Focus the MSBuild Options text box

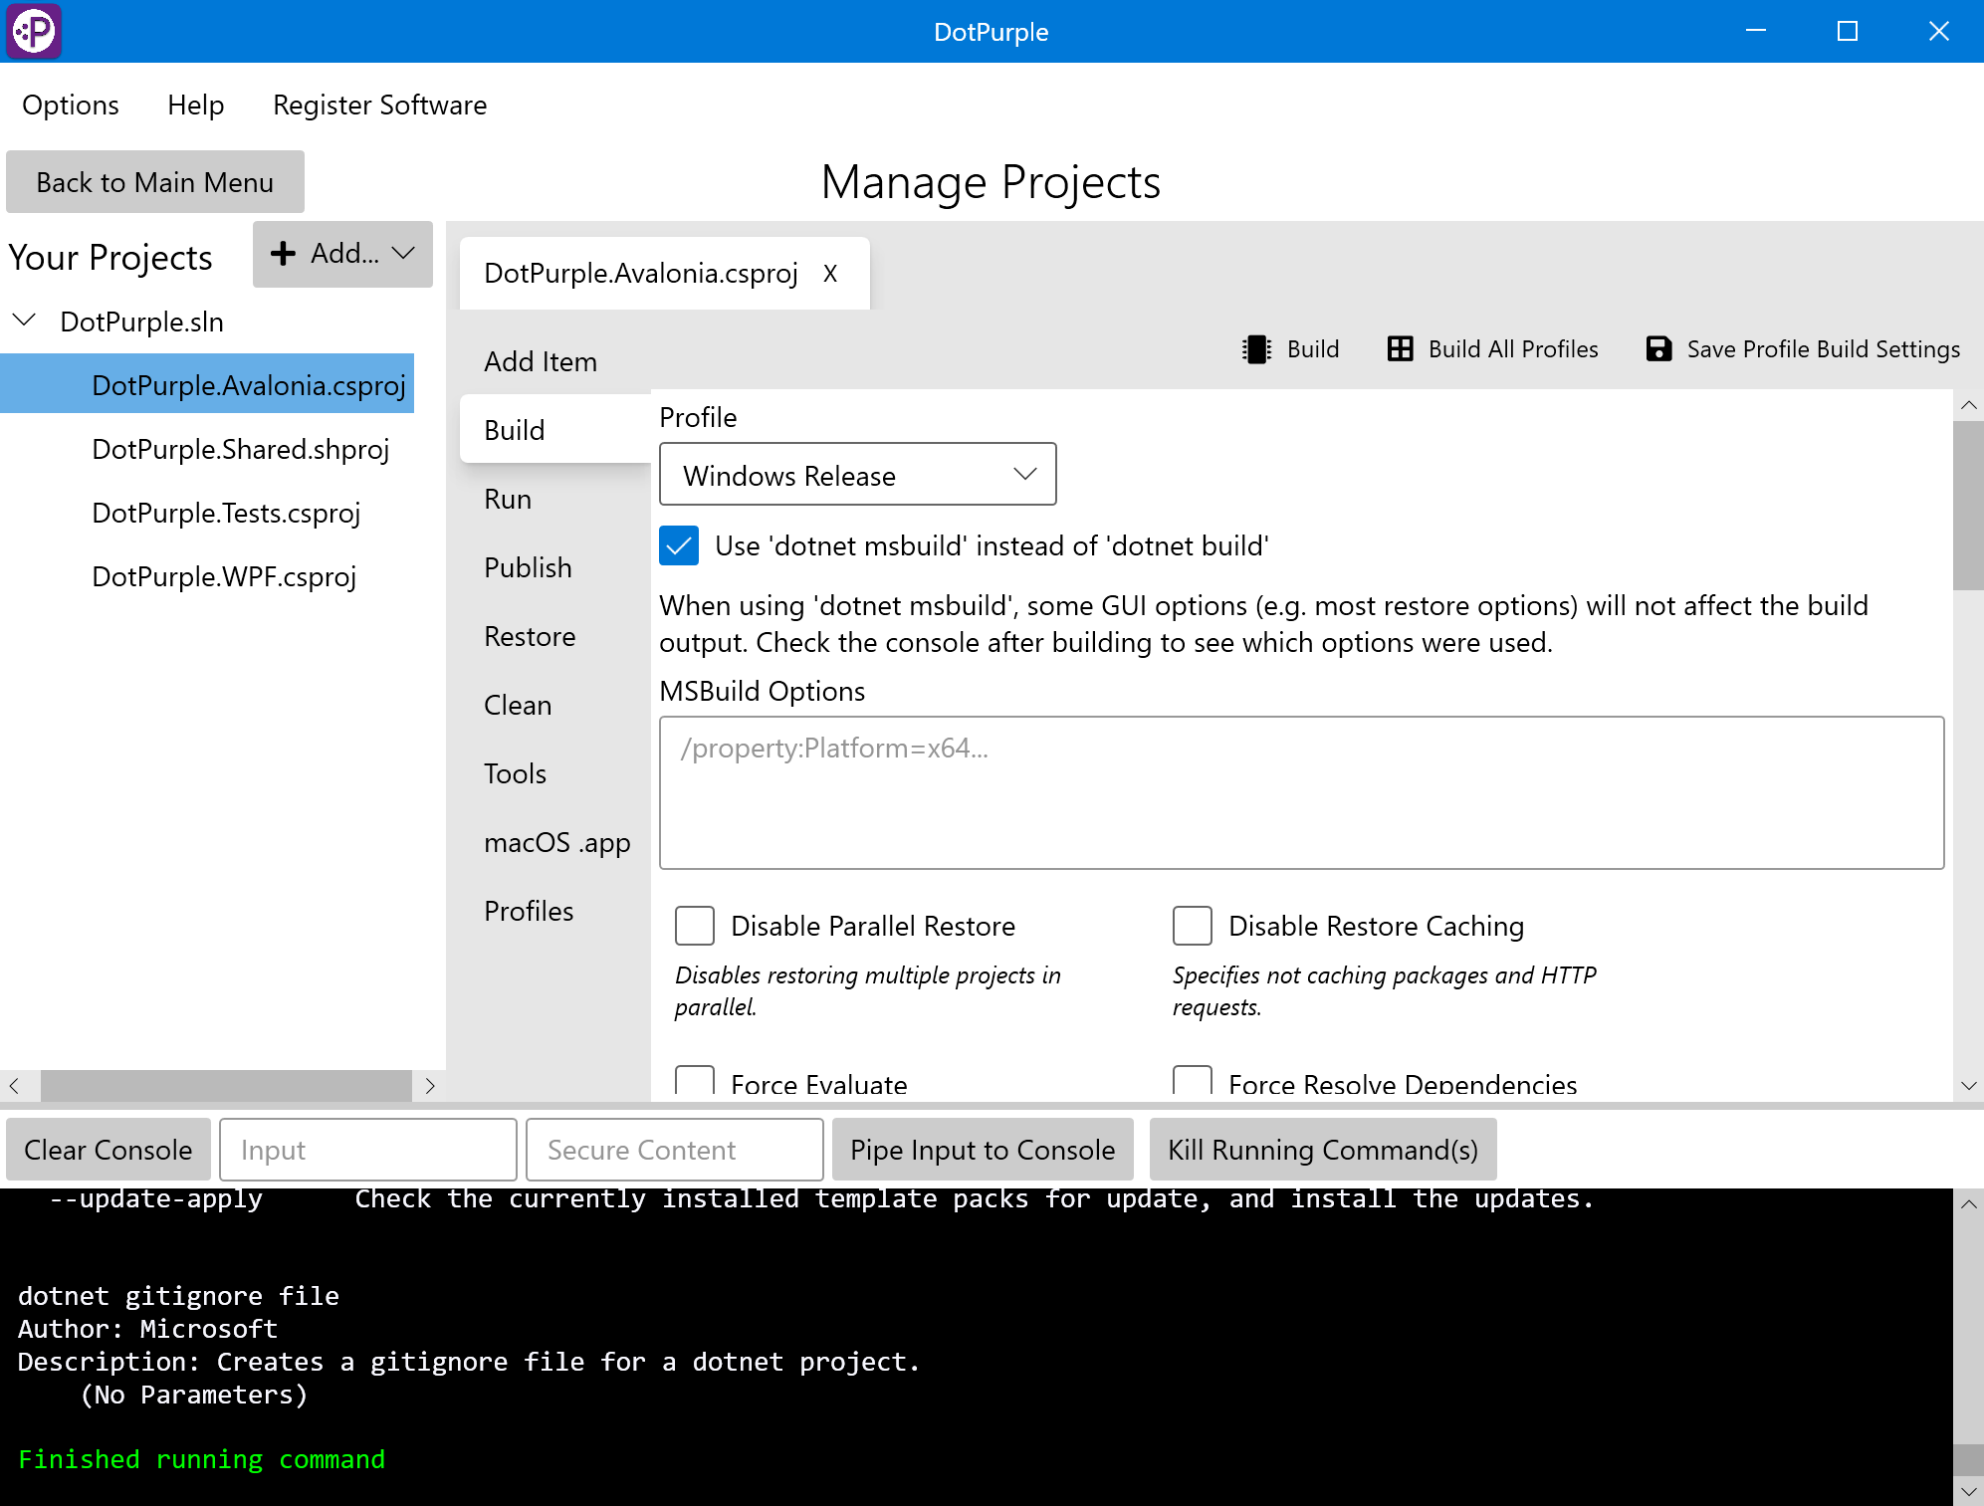pyautogui.click(x=1301, y=792)
